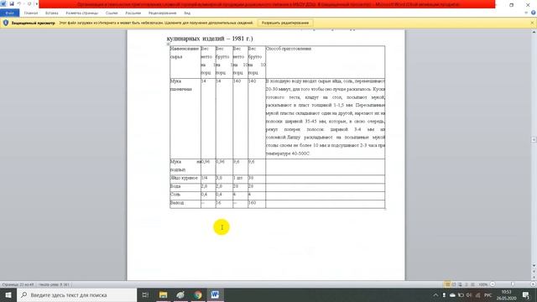Image resolution: width=537 pixels, height=302 pixels.
Task: Click the zoom out minus button
Action: pos(493,284)
